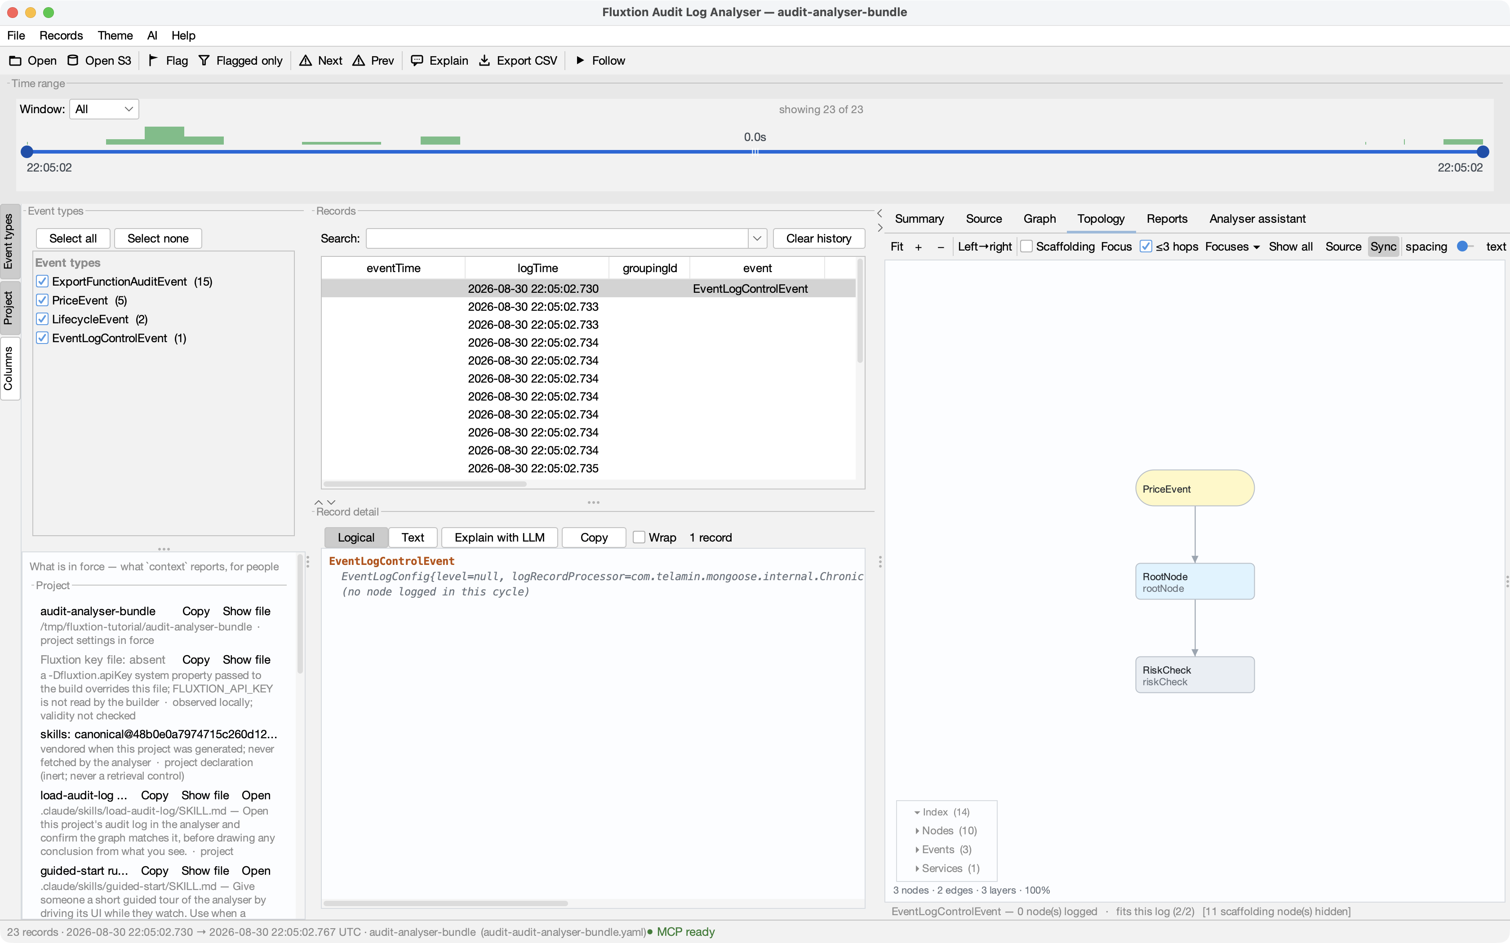The image size is (1510, 943).
Task: Zoom in topology with plus button
Action: pos(918,247)
